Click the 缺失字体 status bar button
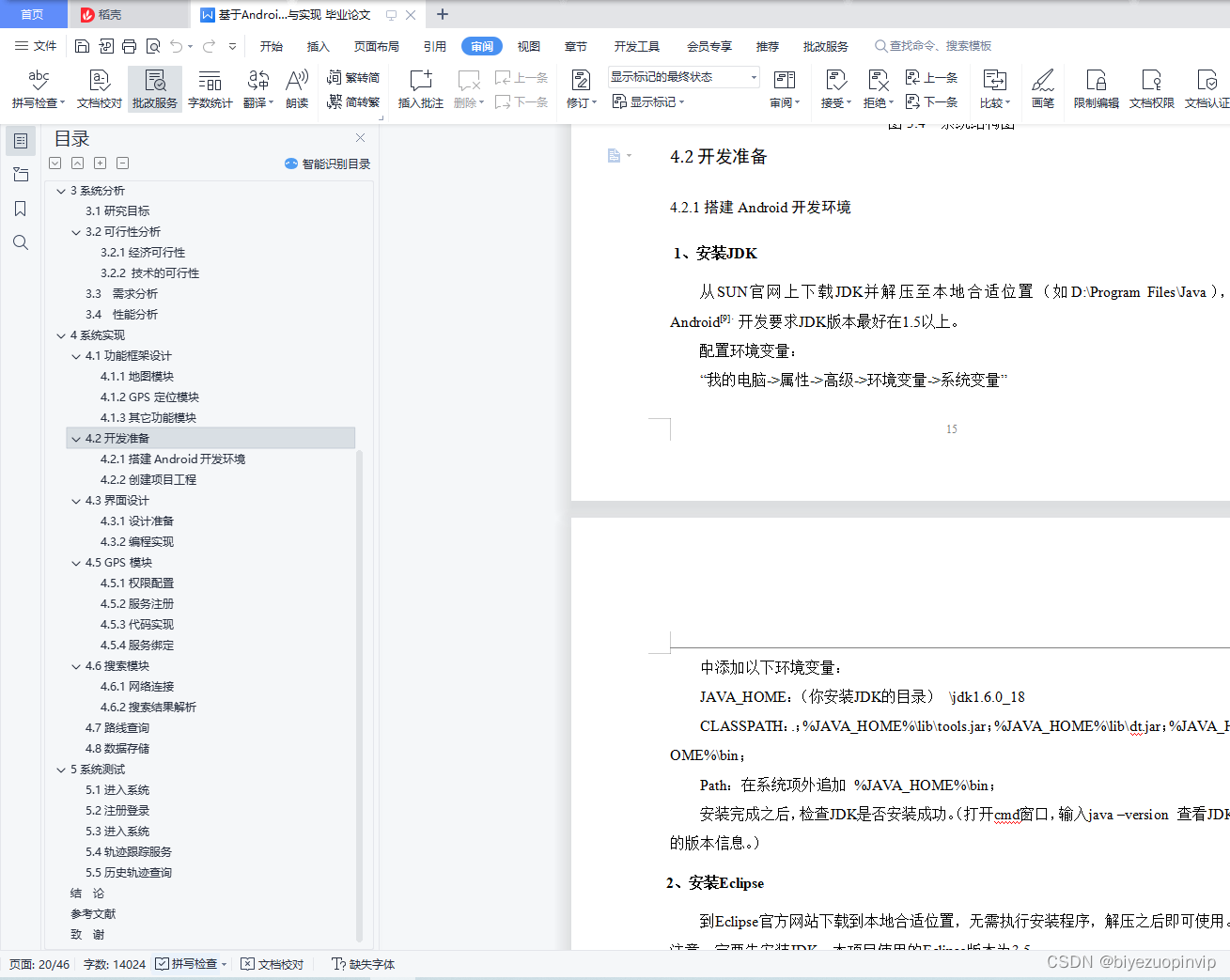This screenshot has width=1230, height=980. 364,964
